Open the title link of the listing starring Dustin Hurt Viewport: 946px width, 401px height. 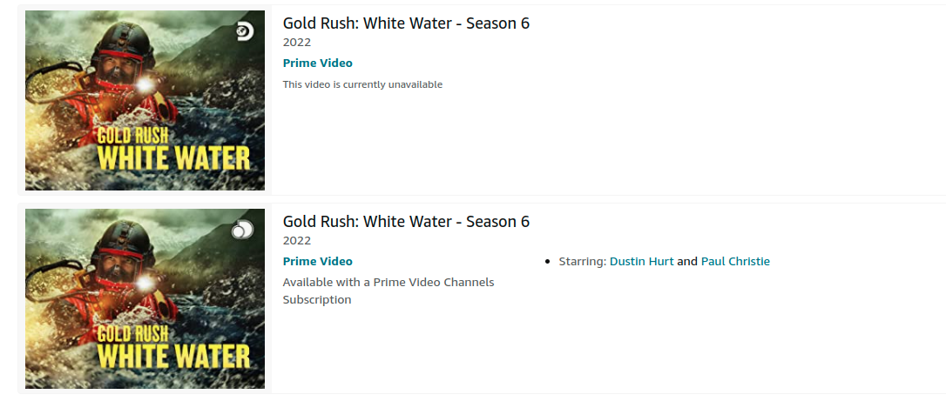click(x=406, y=222)
